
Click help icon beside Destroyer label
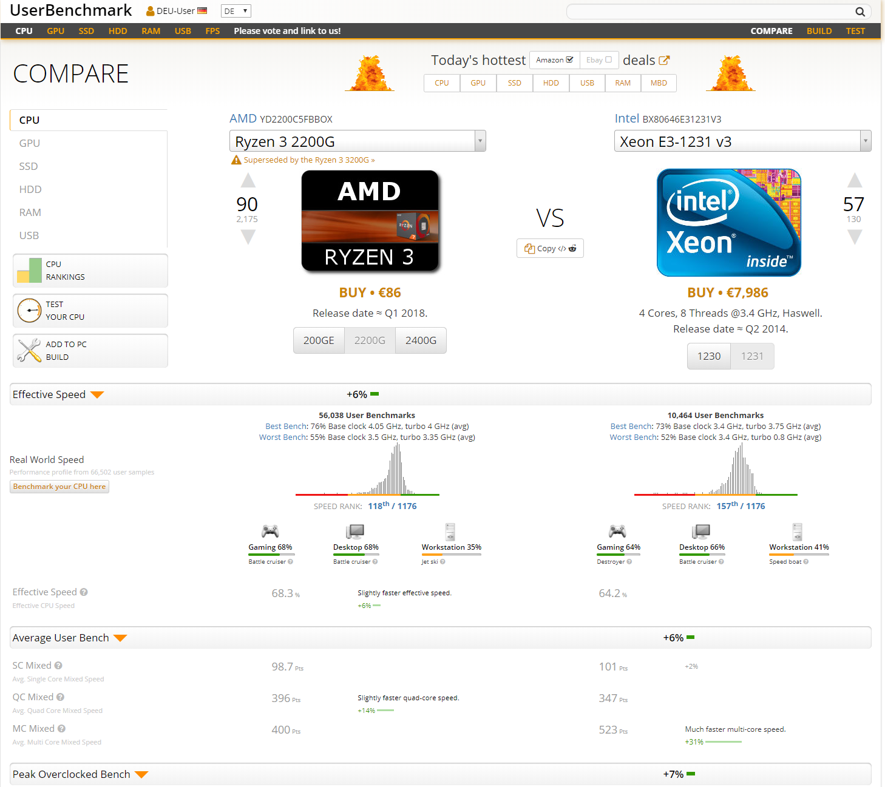click(629, 562)
